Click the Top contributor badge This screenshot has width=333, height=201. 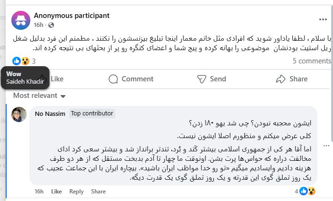pos(92,114)
